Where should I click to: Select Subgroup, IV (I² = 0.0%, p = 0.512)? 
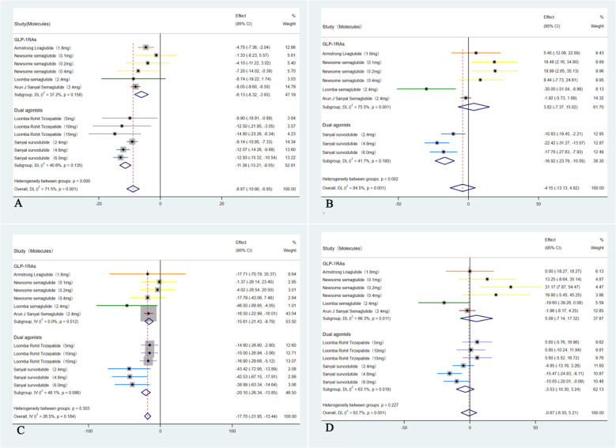46,322
